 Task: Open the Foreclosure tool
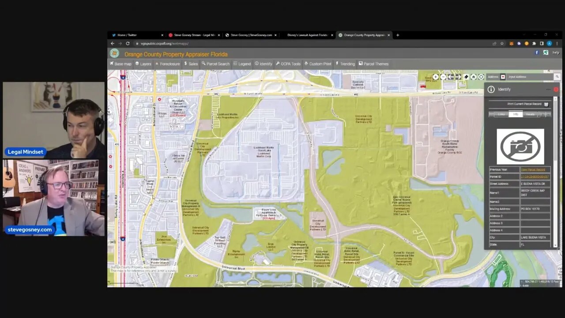point(167,64)
